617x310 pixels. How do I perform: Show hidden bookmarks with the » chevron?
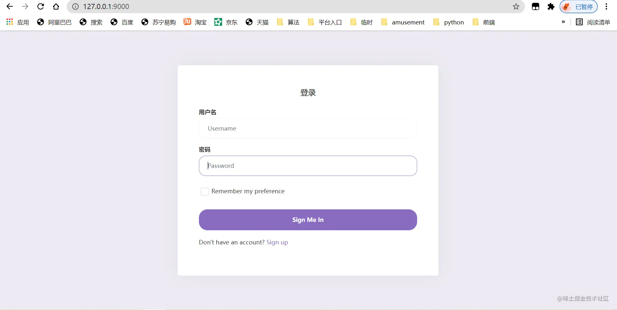(563, 22)
